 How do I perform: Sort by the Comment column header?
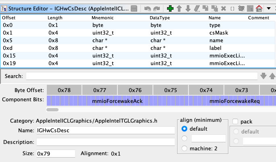[259, 18]
